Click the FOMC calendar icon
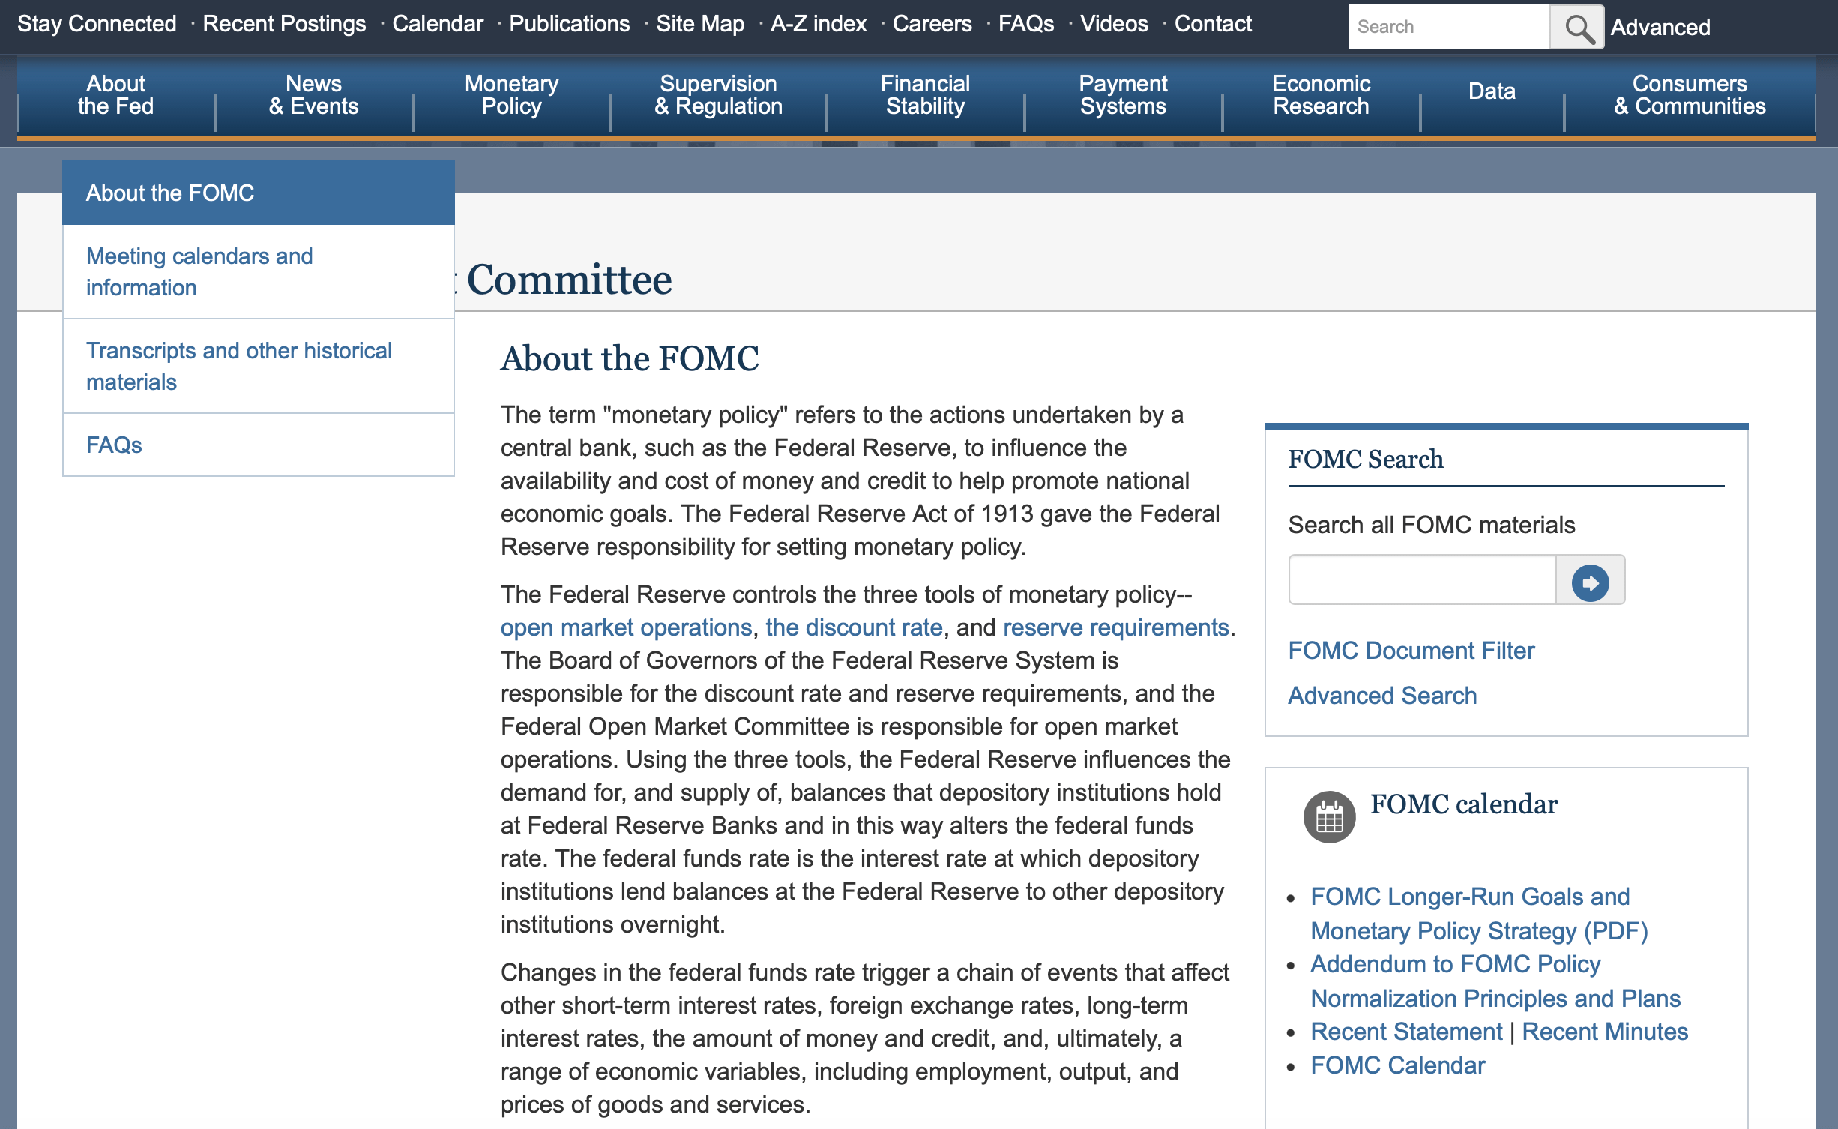The height and width of the screenshot is (1129, 1838). pos(1329,816)
